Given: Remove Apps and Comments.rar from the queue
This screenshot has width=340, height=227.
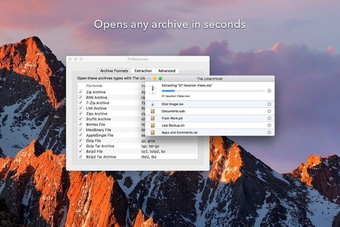Looking at the screenshot, I should [269, 132].
